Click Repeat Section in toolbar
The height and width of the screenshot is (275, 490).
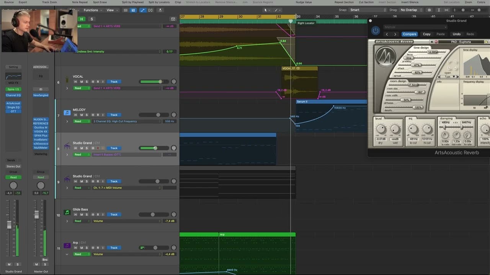click(x=344, y=2)
